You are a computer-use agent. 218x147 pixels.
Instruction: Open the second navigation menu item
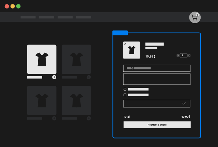47,17
